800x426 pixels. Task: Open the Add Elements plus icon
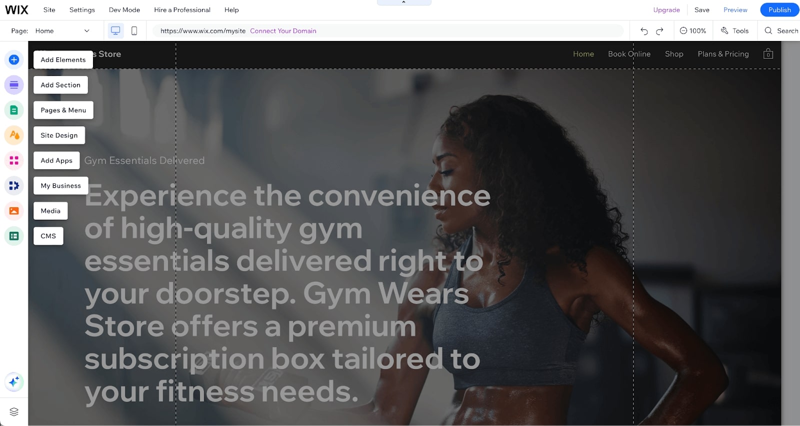pos(14,60)
